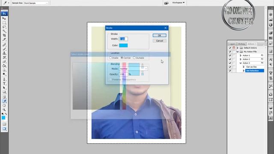Collapse the My Action File set
Image resolution: width=274 pixels, height=154 pixels.
(x=238, y=52)
